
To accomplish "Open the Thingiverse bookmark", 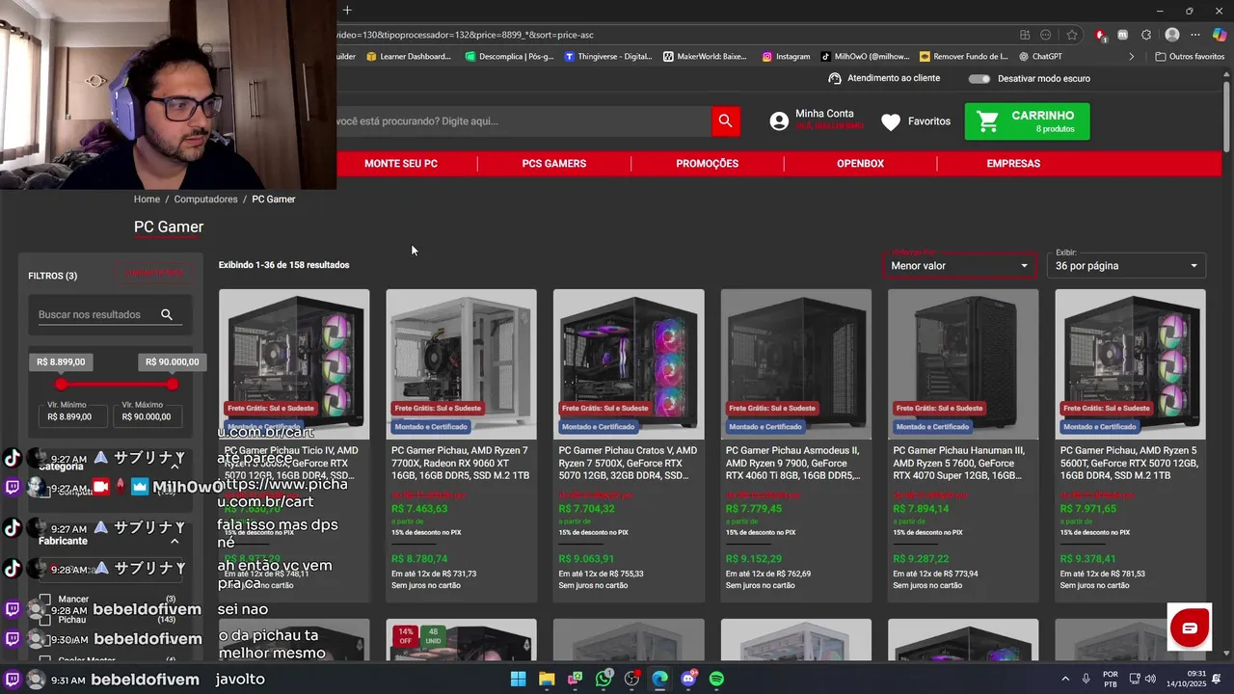I will coord(609,57).
